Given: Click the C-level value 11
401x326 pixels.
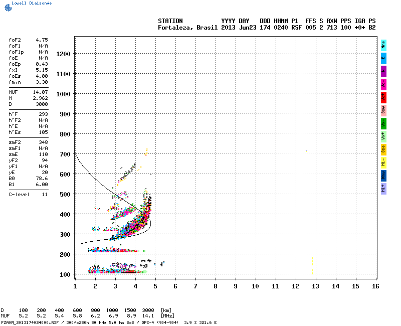Looking at the screenshot, I should click(45, 195).
